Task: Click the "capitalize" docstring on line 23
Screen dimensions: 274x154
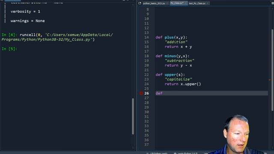Action: [x=178, y=80]
